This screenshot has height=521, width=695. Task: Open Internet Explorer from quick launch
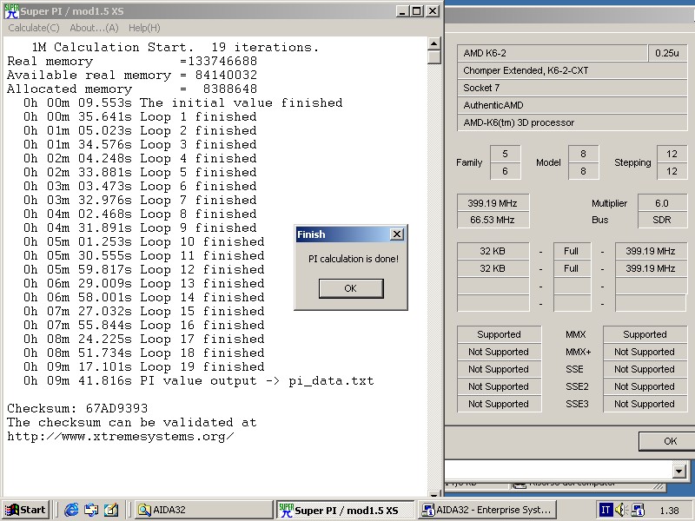click(x=71, y=510)
